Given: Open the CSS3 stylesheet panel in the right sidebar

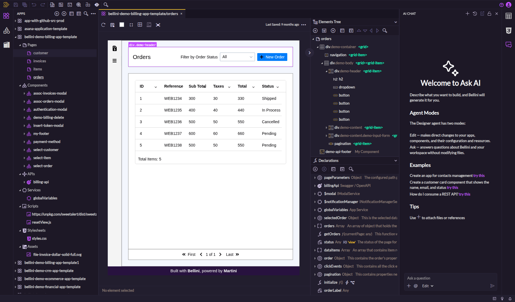Looking at the screenshot, I should click(509, 31).
